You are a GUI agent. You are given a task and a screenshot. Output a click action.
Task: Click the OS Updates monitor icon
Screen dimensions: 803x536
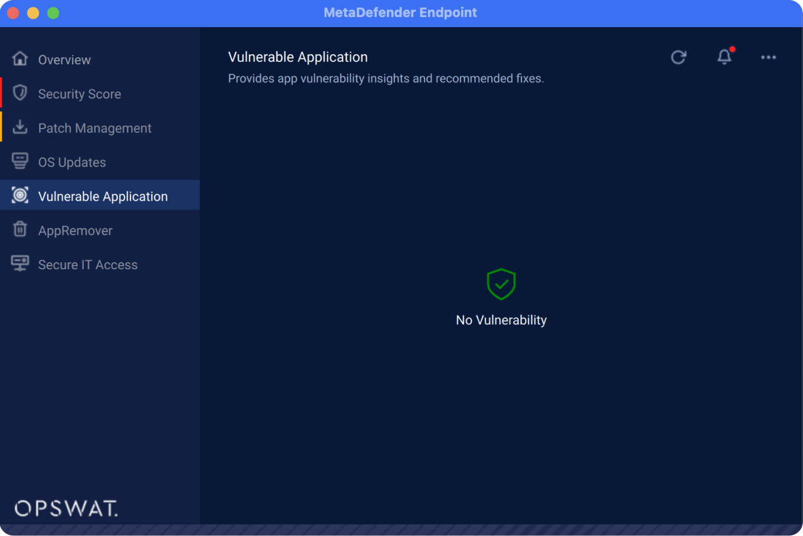(x=20, y=162)
